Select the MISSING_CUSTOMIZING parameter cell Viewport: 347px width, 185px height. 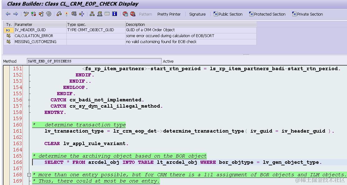pos(40,42)
